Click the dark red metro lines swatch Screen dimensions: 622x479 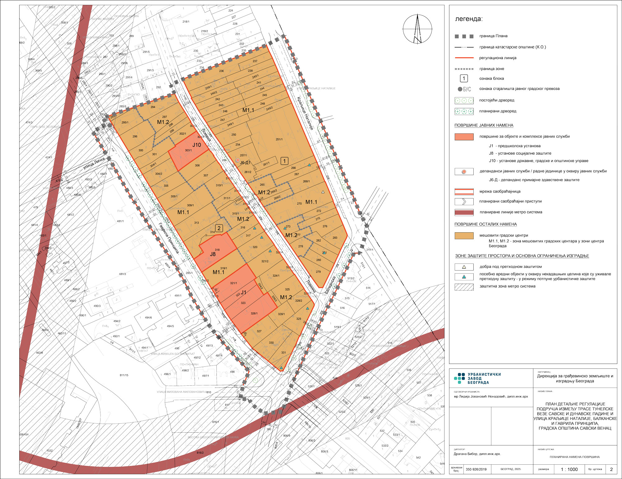pos(464,212)
